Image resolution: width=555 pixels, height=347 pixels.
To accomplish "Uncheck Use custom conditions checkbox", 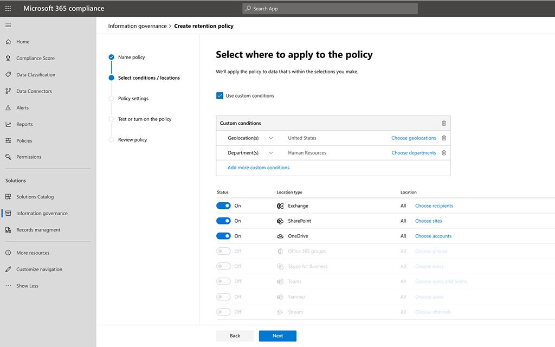I will (220, 95).
